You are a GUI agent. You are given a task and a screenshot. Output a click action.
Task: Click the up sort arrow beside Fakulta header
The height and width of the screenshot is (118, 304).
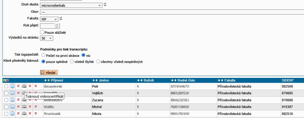222,80
